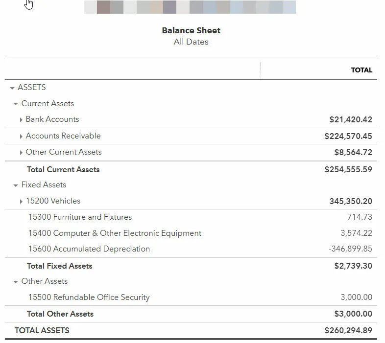The width and height of the screenshot is (385, 343).
Task: Open the Accumulated Depreciation amount -346,899.85
Action: (350, 249)
